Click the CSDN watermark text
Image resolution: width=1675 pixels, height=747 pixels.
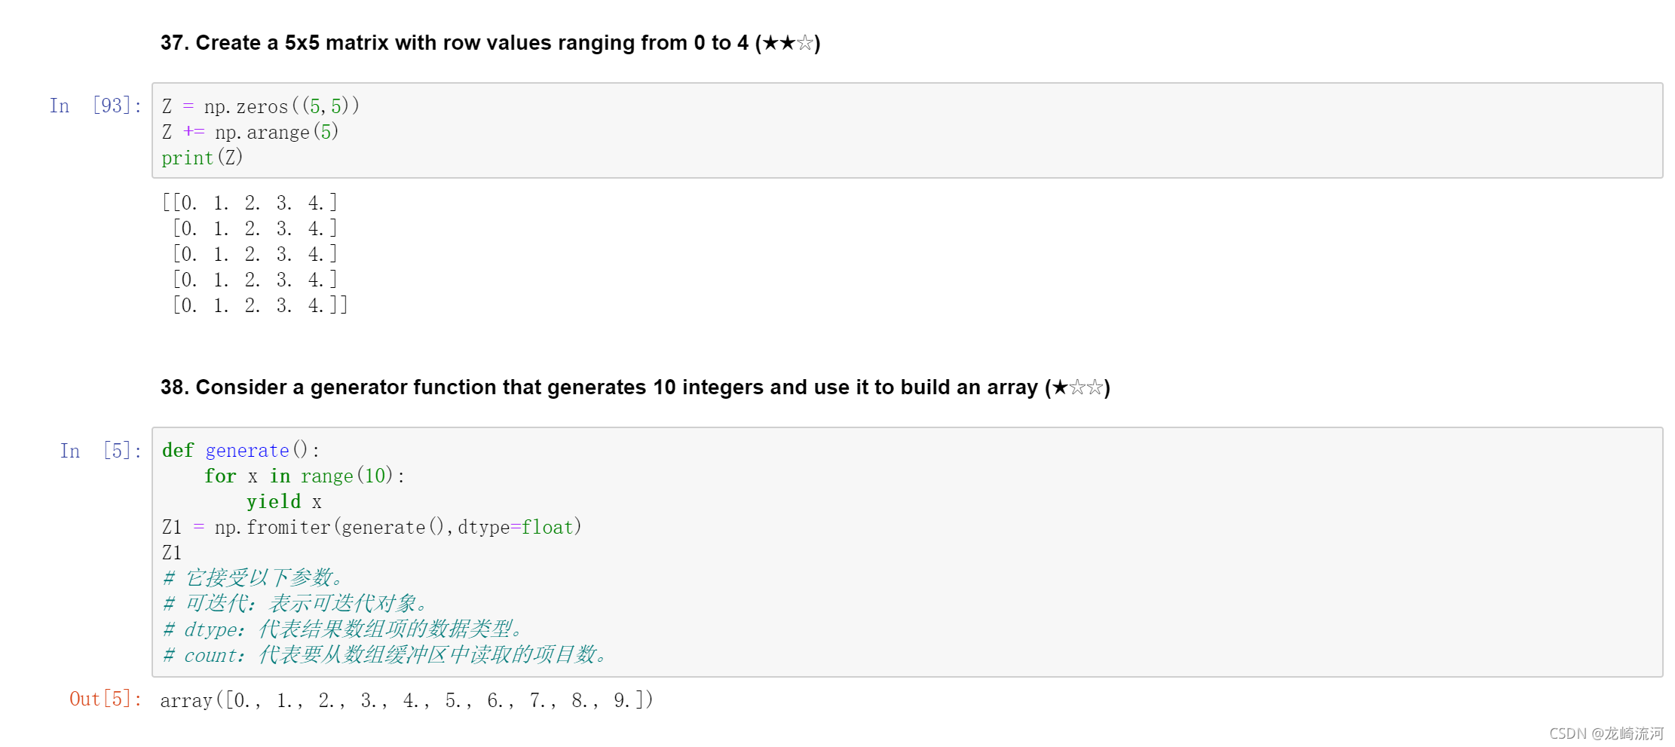click(x=1606, y=733)
